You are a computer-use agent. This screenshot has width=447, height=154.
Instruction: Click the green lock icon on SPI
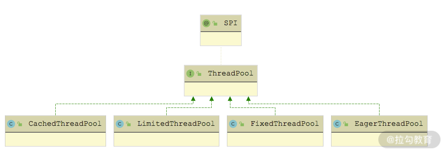point(215,23)
